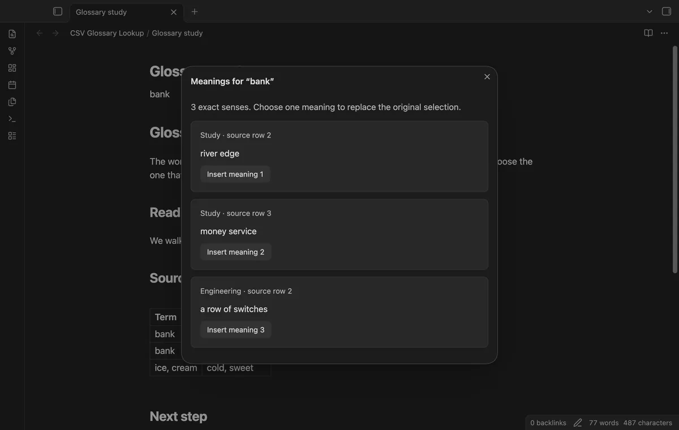Close the Glossary study tab
The image size is (679, 430).
coord(174,12)
